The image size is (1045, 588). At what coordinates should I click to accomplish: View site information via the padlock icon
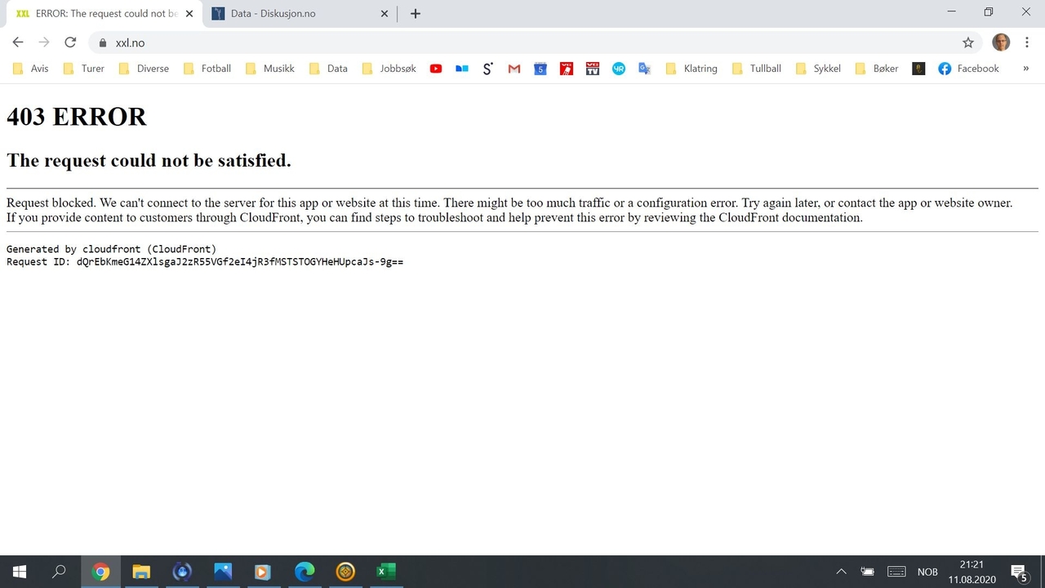point(103,42)
